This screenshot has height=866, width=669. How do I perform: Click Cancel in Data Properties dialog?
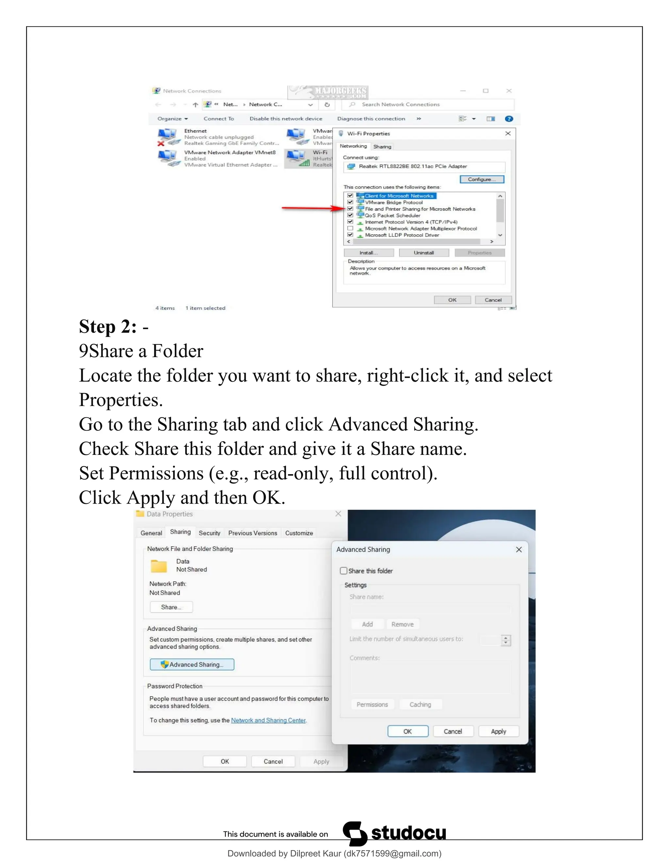(x=273, y=761)
